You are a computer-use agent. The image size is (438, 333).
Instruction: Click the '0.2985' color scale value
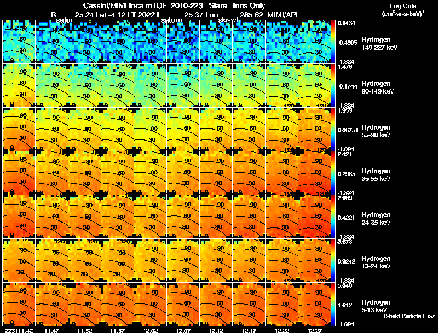[x=347, y=174]
